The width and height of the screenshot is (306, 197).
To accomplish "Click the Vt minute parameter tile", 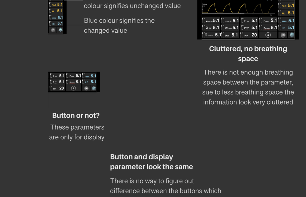I will coord(211,35).
